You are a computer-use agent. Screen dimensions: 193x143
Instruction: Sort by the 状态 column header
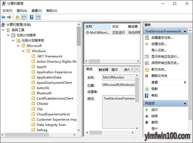pyautogui.click(x=119, y=26)
